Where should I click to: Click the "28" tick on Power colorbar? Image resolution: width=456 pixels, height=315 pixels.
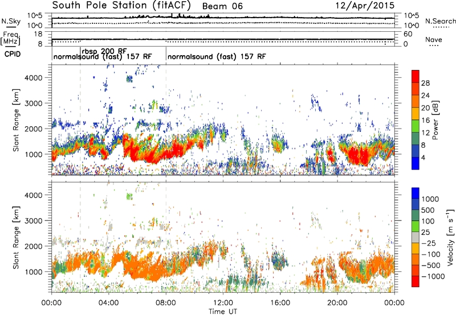point(425,83)
